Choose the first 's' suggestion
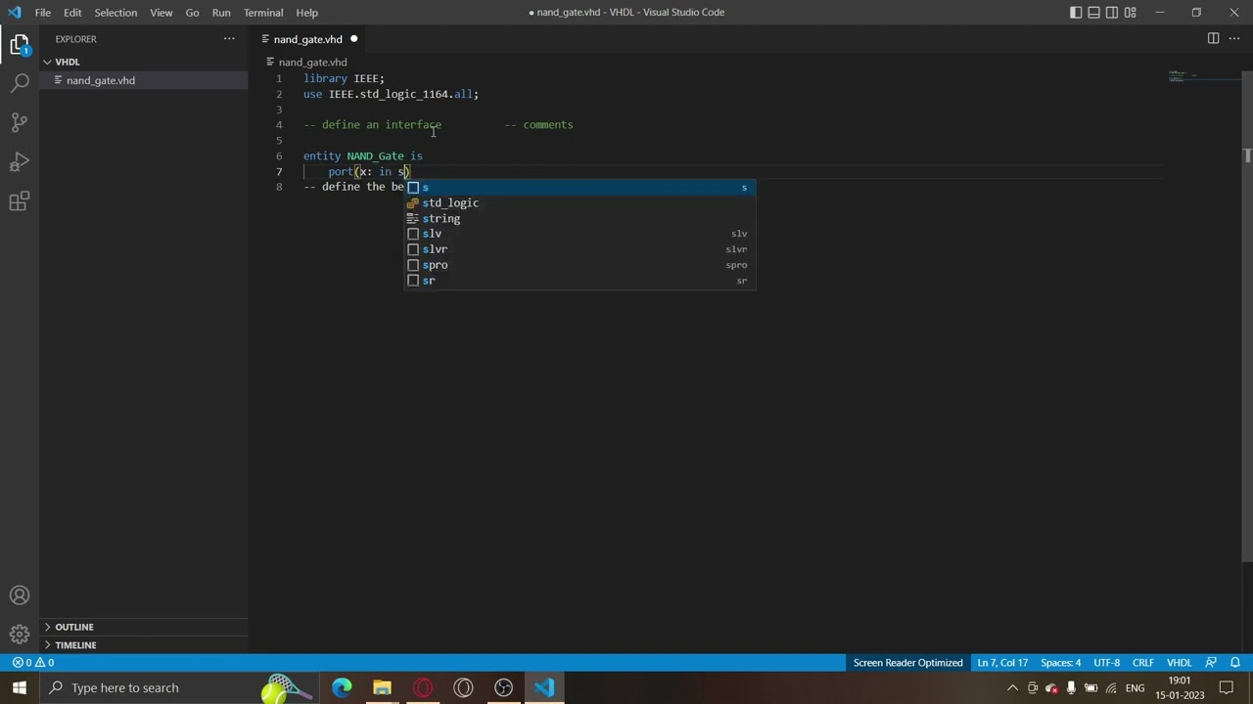Screen dimensions: 1253x704 coord(580,187)
